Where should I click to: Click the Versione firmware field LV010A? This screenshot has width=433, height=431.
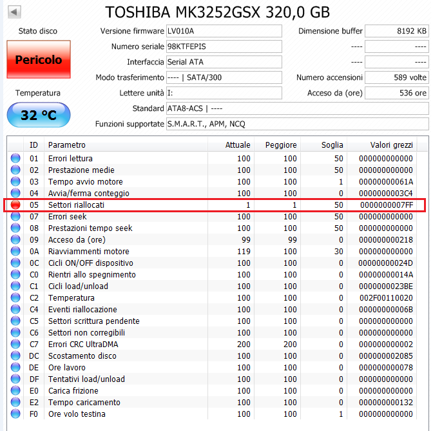click(x=224, y=31)
